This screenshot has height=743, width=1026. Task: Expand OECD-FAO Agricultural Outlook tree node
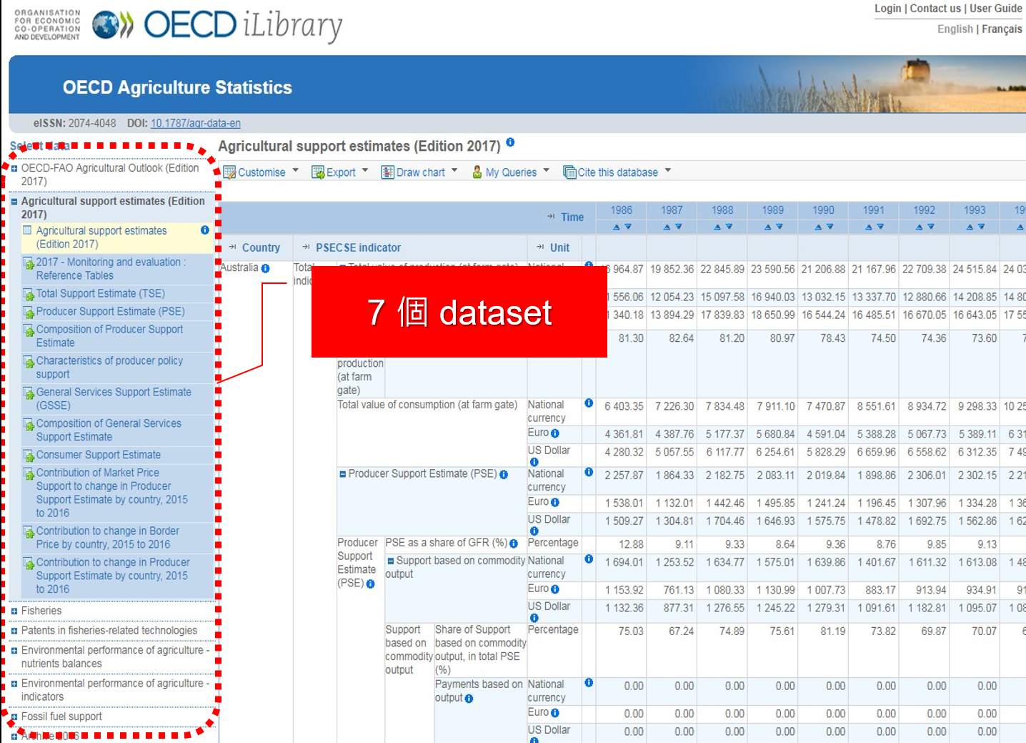coord(14,169)
